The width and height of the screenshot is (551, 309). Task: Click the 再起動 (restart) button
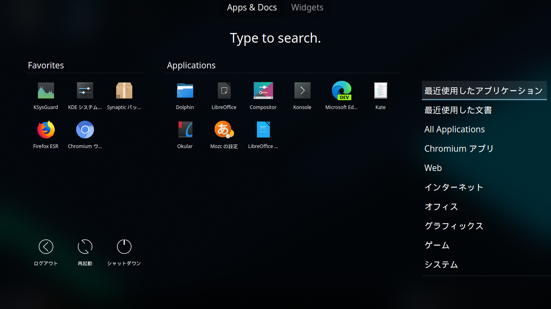(x=85, y=252)
